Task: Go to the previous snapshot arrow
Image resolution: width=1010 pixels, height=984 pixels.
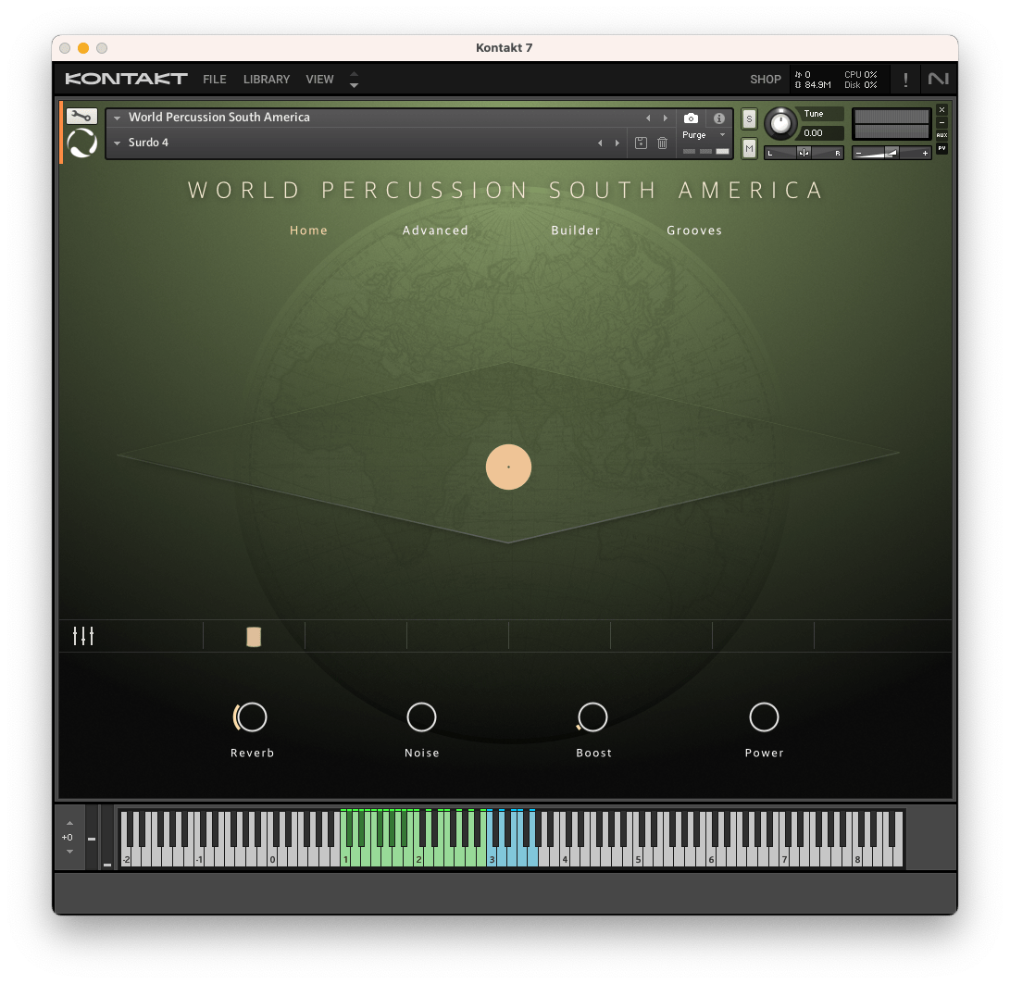Action: point(600,143)
